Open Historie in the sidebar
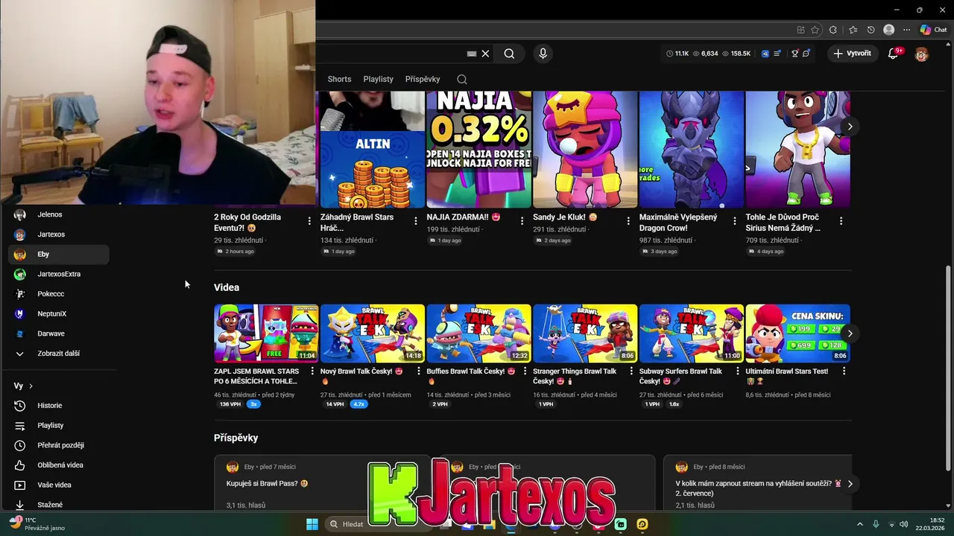The height and width of the screenshot is (536, 954). (x=59, y=406)
